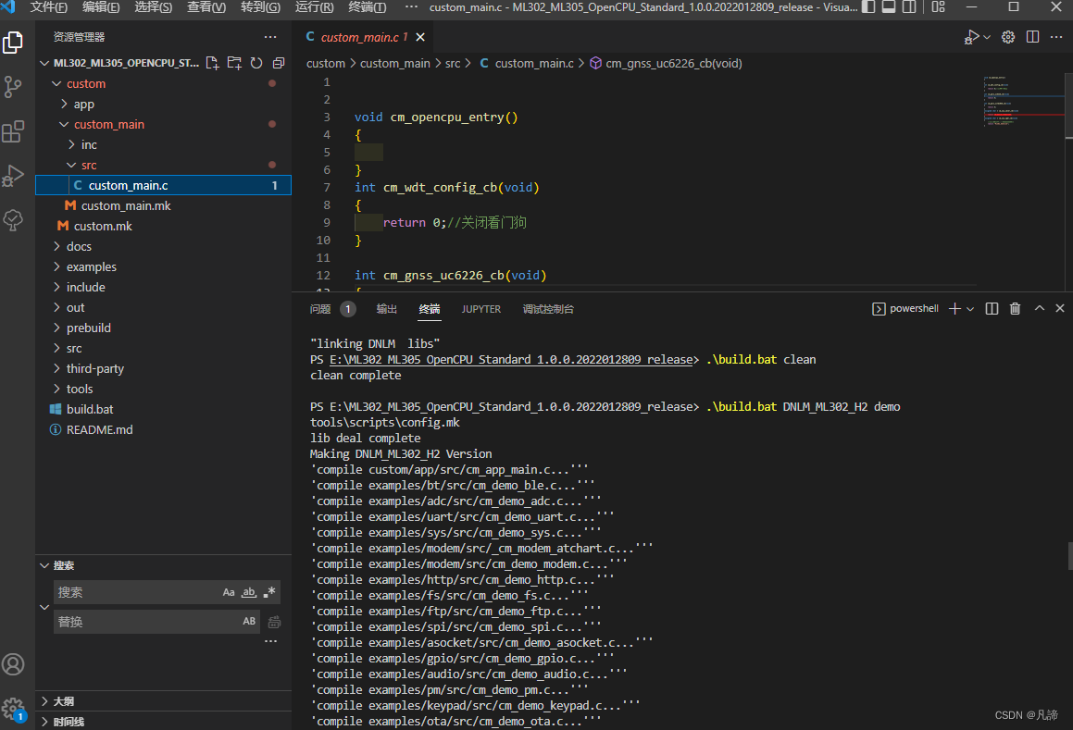Click inside the 搜索 search input field
The width and height of the screenshot is (1073, 730).
[139, 591]
